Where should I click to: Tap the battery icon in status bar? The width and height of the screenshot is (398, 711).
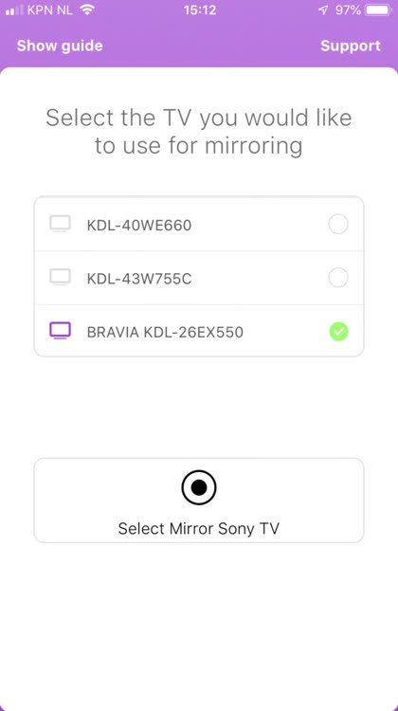click(379, 10)
